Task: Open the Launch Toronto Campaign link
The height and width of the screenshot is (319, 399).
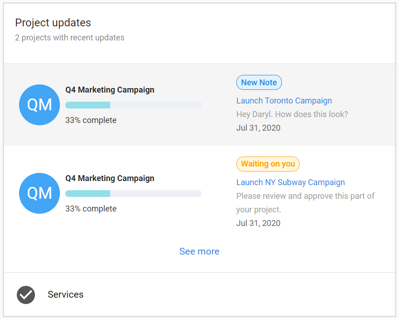Action: point(284,101)
